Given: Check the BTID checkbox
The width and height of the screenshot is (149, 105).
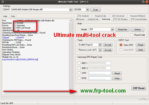Looking at the screenshot, I should click(79, 78).
